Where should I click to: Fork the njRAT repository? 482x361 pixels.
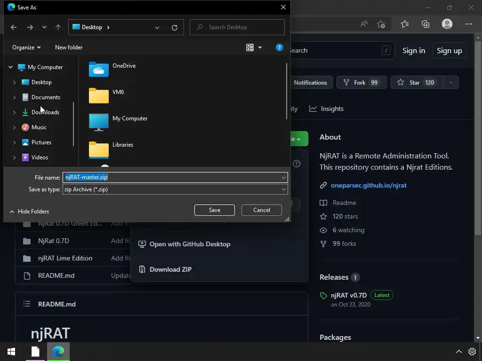pyautogui.click(x=361, y=83)
